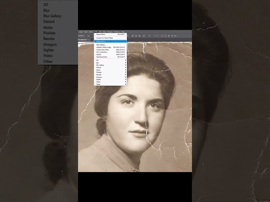Select the 3D Roll mode icon
Image resolution: width=270 pixels, height=202 pixels.
point(165,36)
